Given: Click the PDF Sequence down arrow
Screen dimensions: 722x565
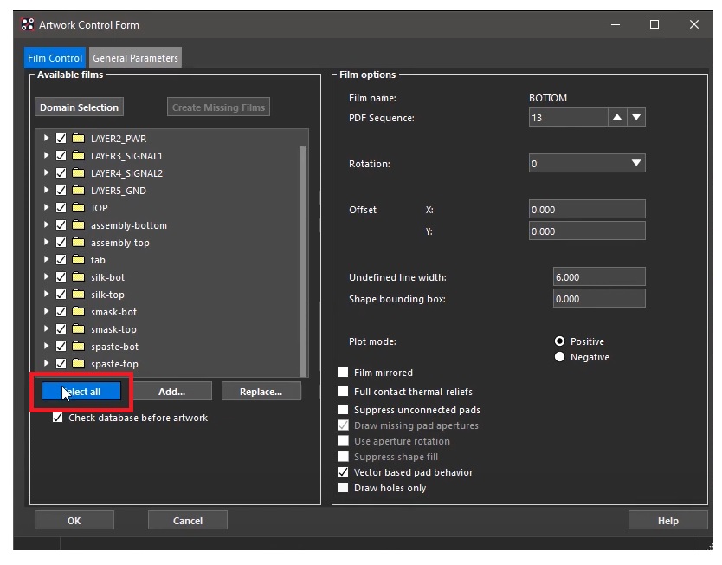Looking at the screenshot, I should coord(636,117).
